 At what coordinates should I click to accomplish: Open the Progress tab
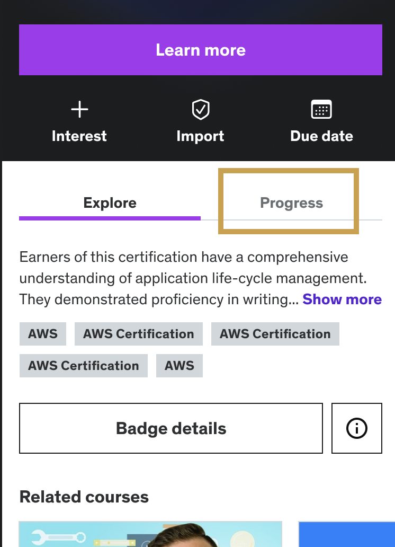[291, 203]
